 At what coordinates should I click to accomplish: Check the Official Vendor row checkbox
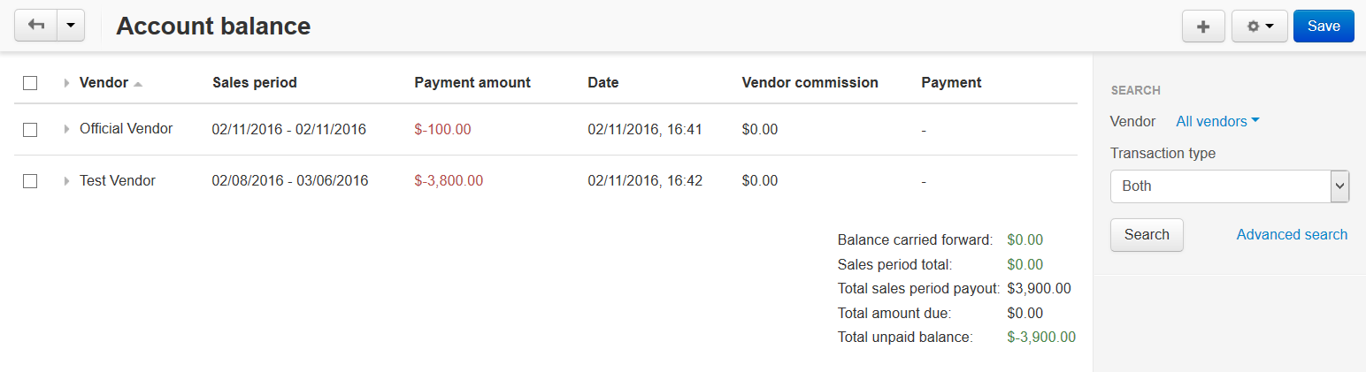[30, 130]
